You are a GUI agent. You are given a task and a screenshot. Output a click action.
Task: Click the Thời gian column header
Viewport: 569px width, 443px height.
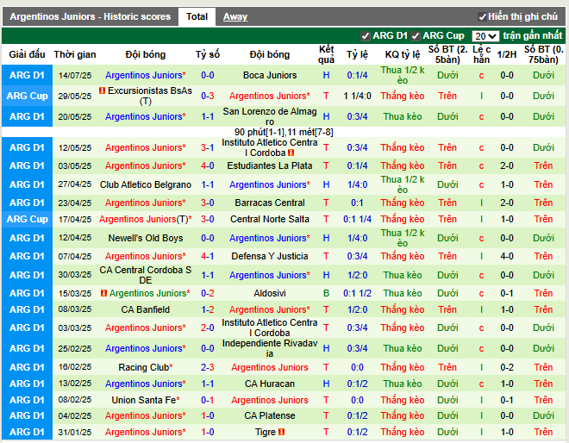[x=75, y=54]
